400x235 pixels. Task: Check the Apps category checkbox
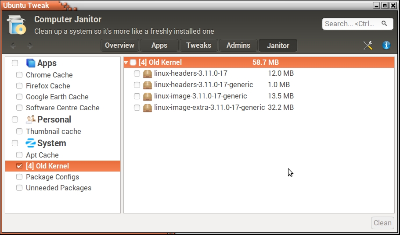(x=15, y=63)
